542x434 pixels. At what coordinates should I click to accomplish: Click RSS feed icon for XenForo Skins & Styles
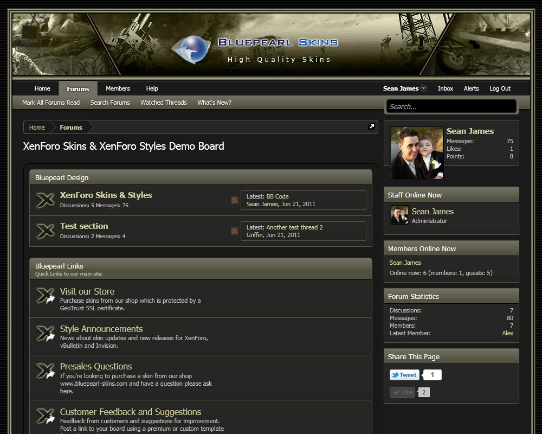[x=234, y=200]
